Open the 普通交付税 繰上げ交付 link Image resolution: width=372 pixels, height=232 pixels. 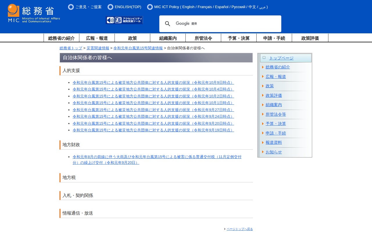tap(157, 157)
